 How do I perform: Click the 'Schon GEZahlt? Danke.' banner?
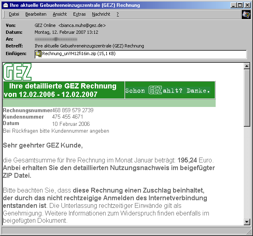170,90
